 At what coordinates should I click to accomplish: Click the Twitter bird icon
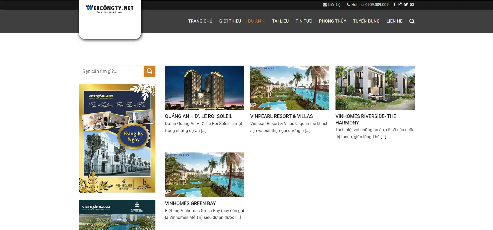(x=406, y=4)
